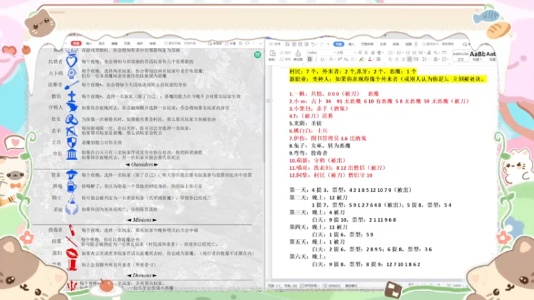
Task: Select the 标题 1 heading style
Action: coord(477,56)
